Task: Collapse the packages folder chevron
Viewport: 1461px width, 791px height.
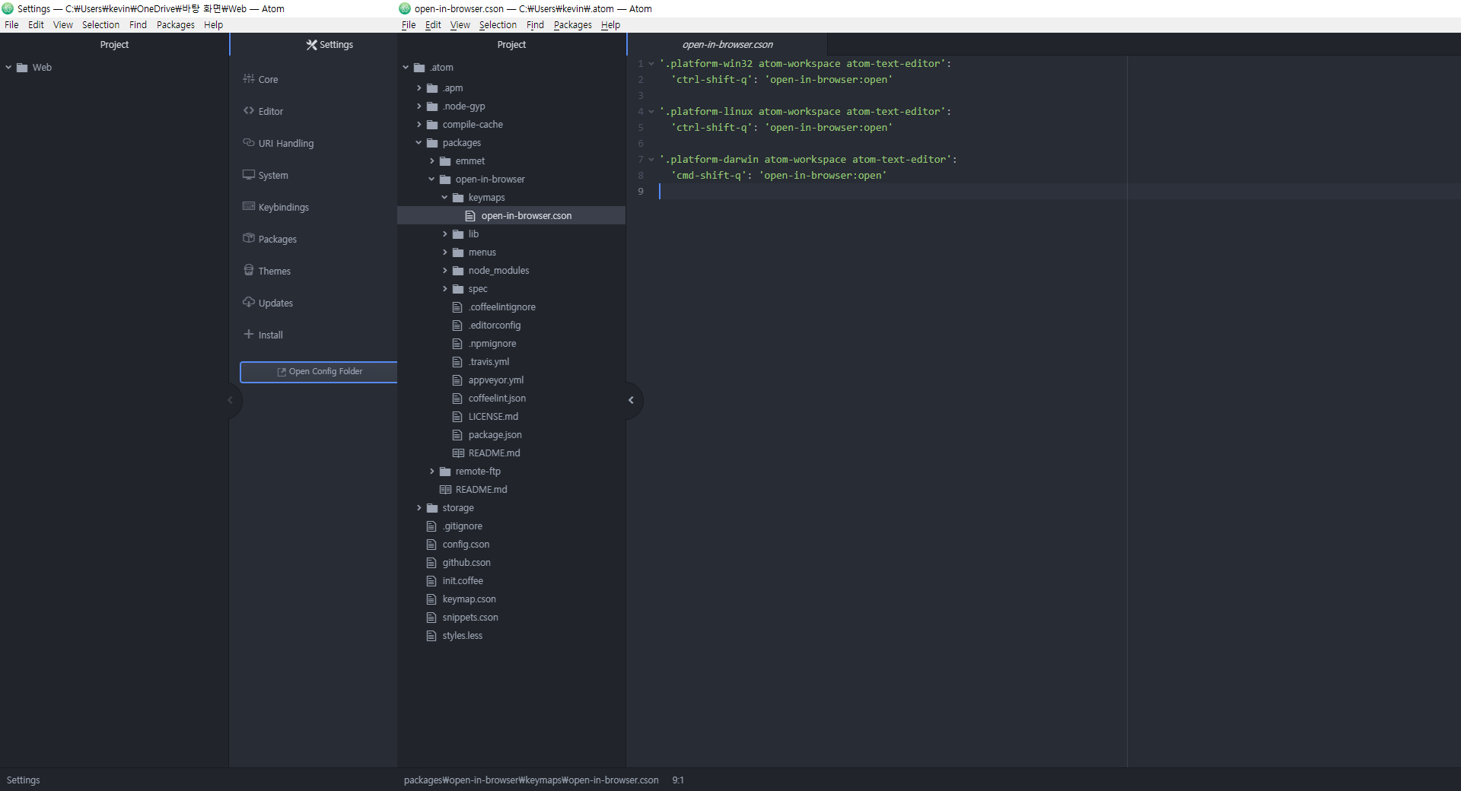Action: click(419, 143)
